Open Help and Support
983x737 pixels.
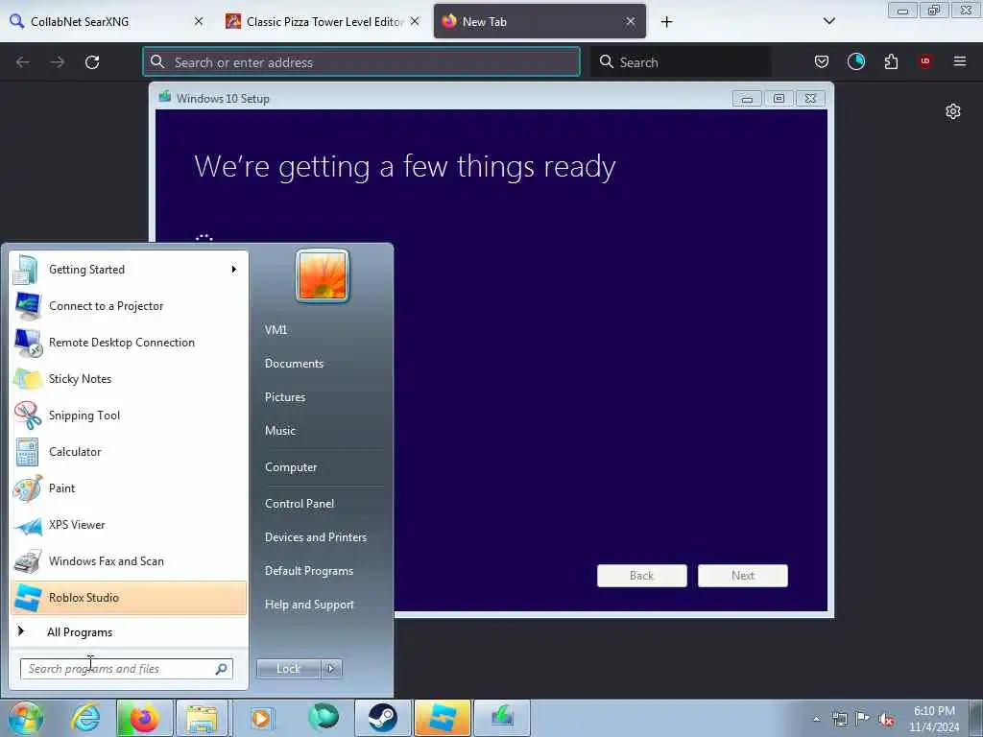tap(310, 605)
